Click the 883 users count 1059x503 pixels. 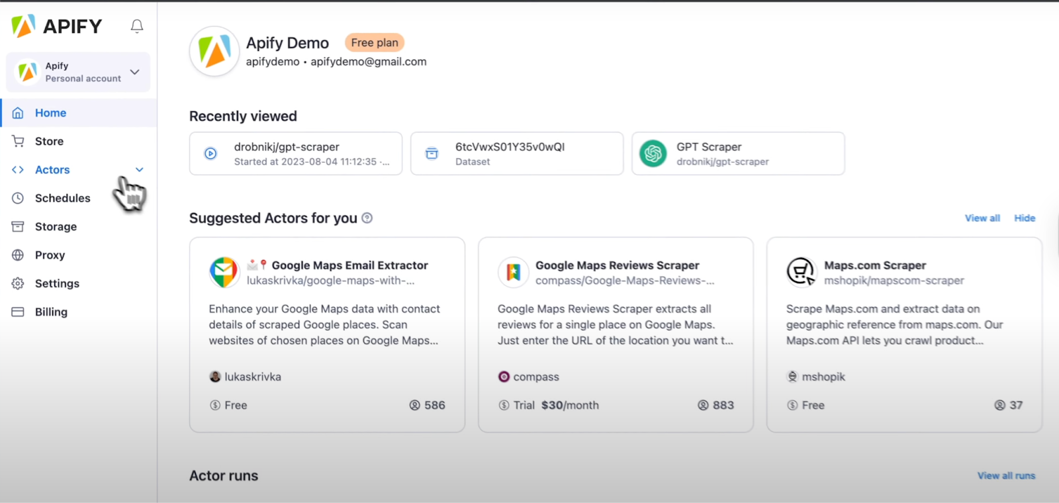click(x=716, y=405)
